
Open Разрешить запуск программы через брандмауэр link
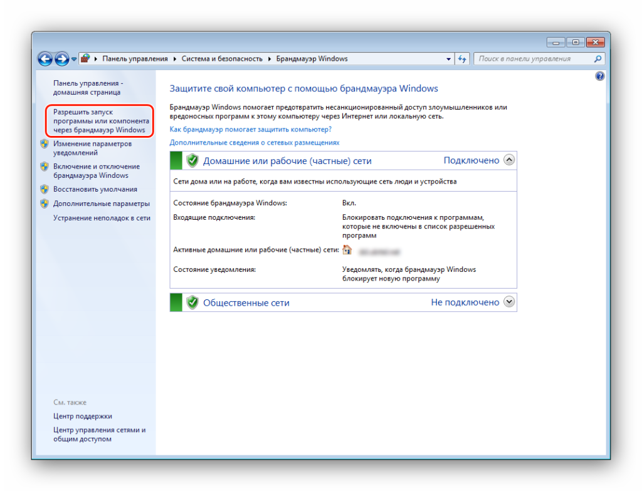click(100, 121)
